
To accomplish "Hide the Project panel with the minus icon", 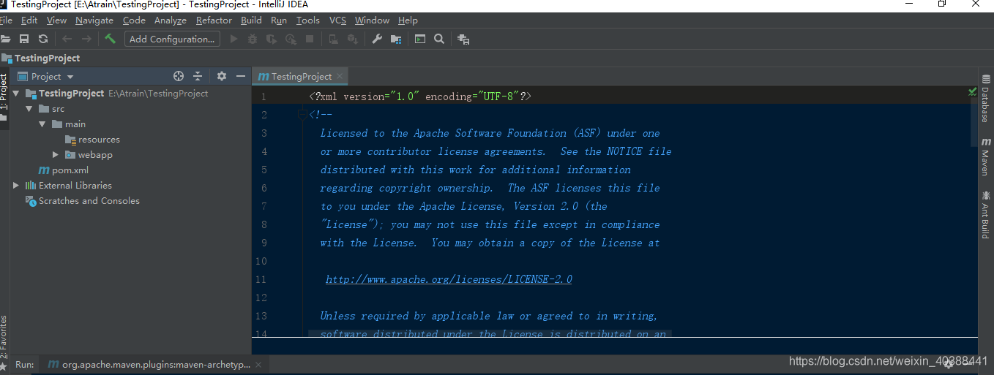I will point(241,76).
